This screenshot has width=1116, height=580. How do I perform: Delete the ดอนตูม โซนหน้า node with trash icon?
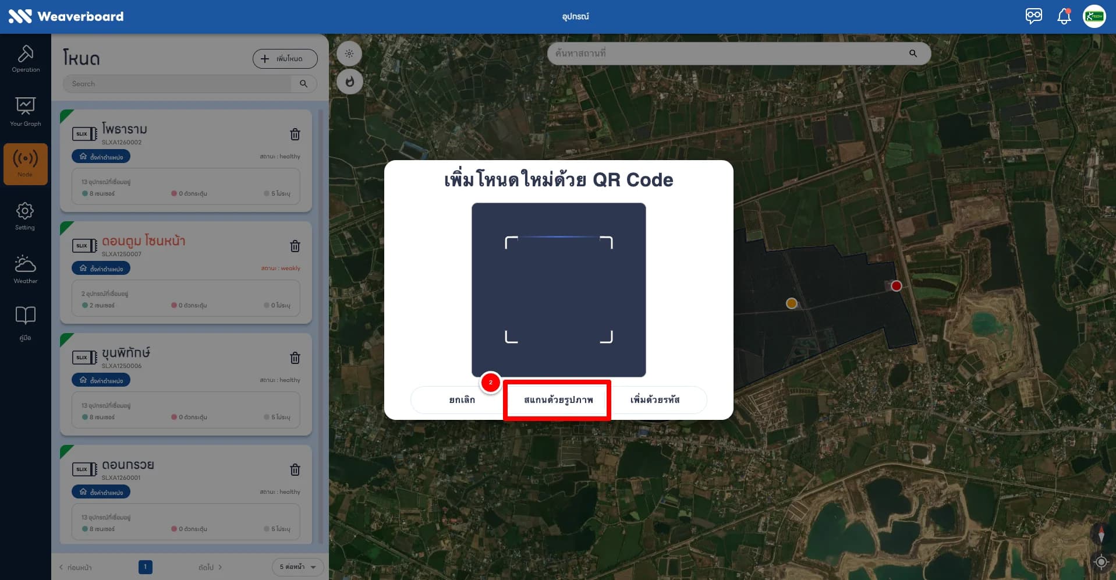pyautogui.click(x=295, y=246)
